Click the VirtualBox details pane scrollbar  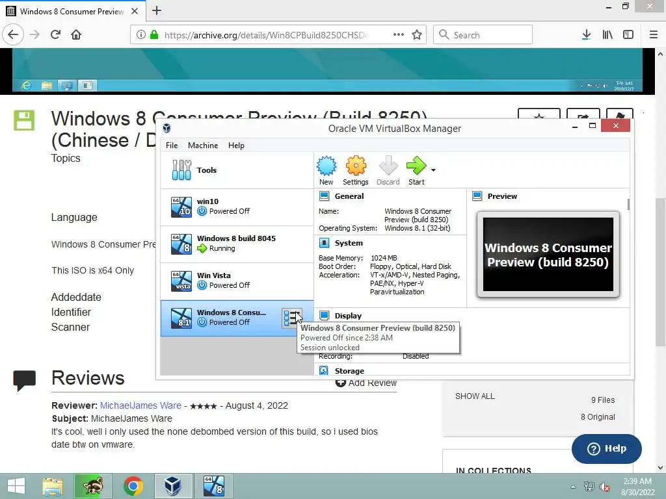[628, 205]
